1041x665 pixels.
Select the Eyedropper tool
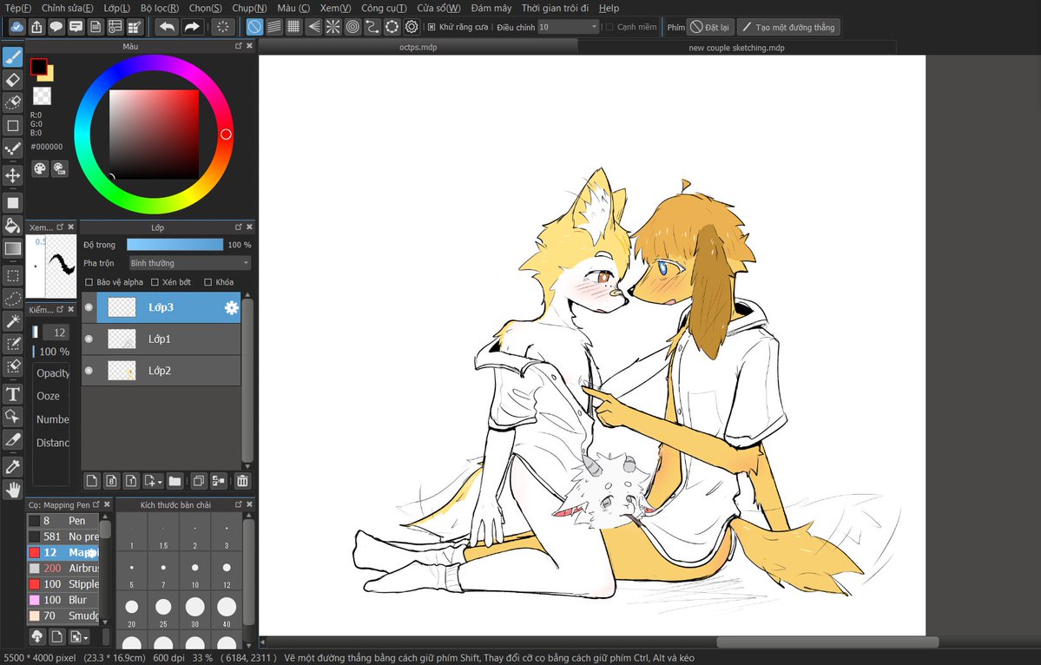pyautogui.click(x=13, y=466)
